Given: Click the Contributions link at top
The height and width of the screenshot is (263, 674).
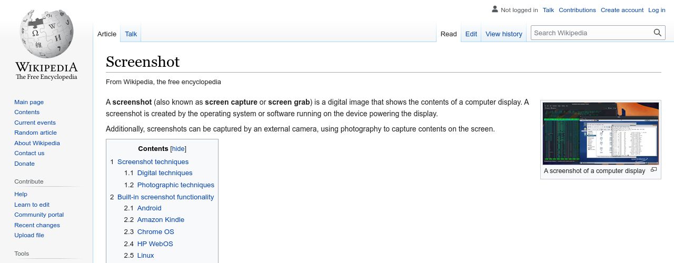Looking at the screenshot, I should coord(577,10).
